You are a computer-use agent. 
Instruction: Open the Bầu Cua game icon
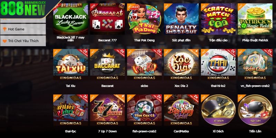tap(255, 65)
